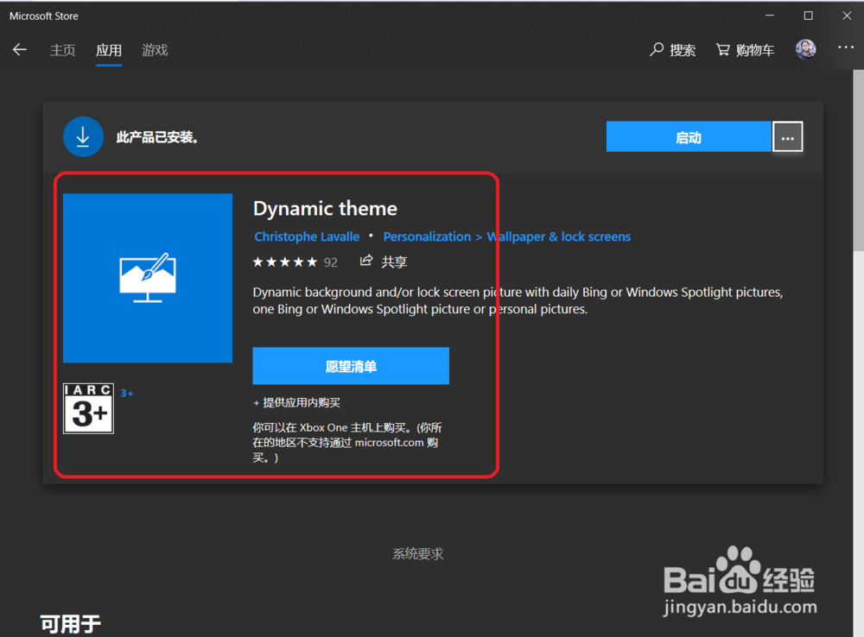Click the IARC 3+ rating badge
Screen dimensions: 864x637
click(87, 408)
